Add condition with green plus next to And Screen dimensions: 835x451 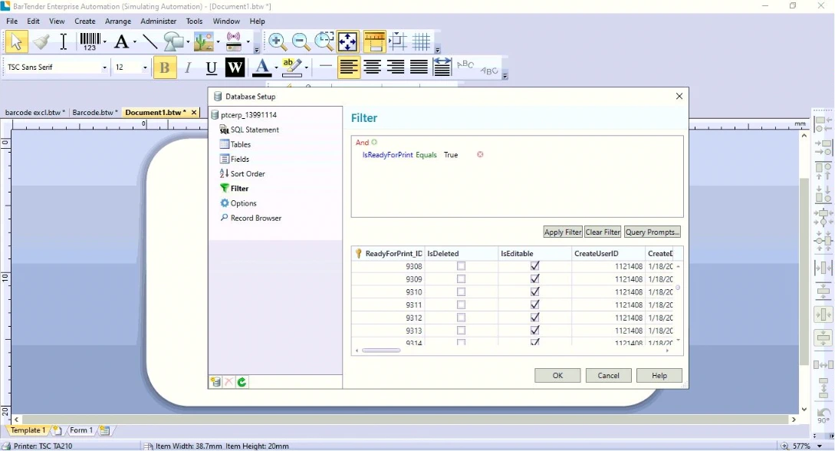pos(374,142)
